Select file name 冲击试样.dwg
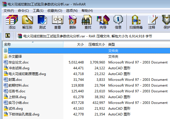 click(x=19, y=68)
